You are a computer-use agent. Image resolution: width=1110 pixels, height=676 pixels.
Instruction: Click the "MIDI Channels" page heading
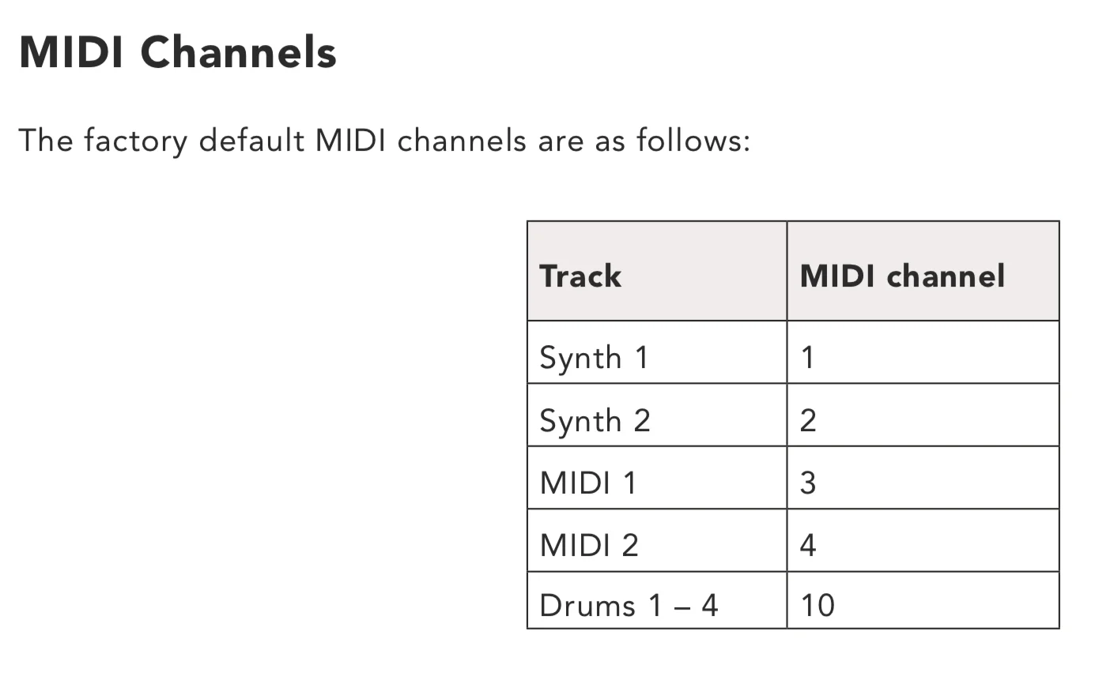coord(178,53)
